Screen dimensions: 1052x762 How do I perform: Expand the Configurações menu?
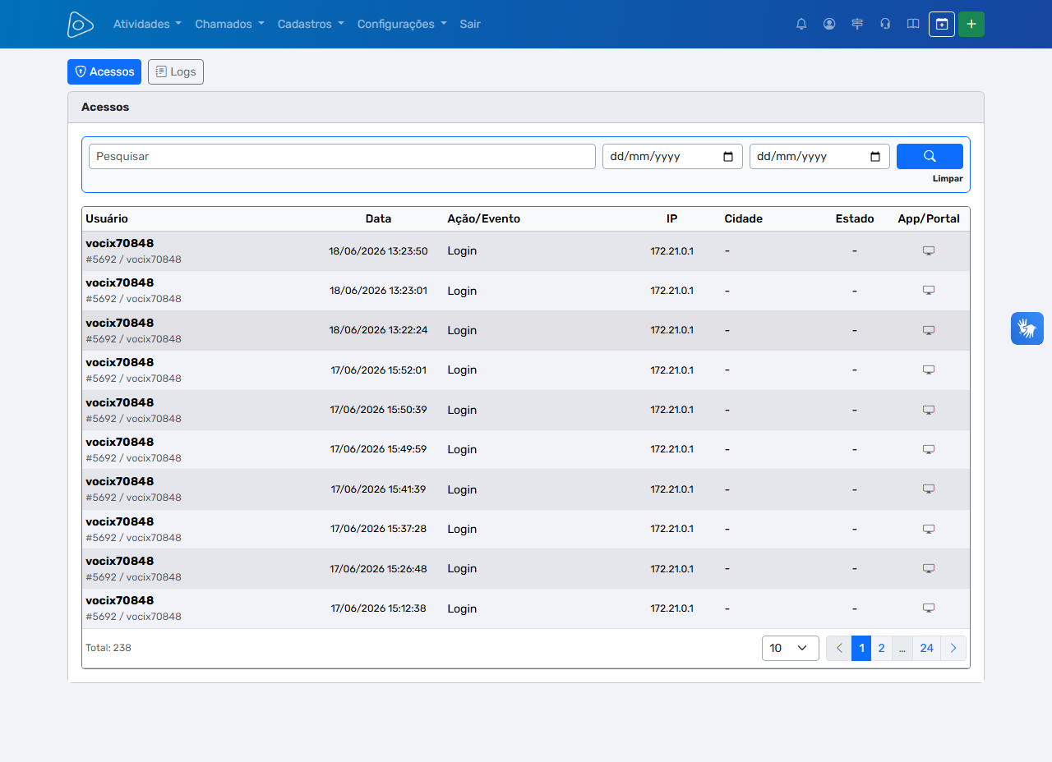402,25
